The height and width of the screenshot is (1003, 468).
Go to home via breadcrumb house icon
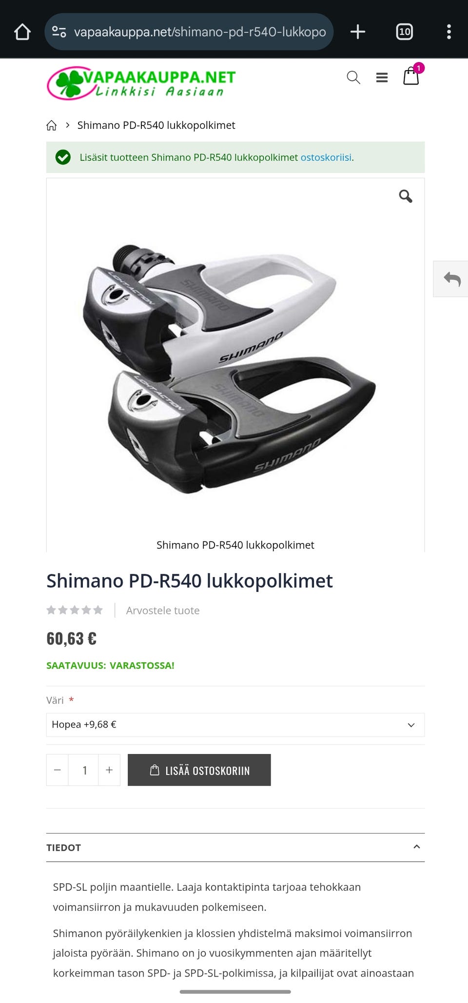(x=51, y=125)
